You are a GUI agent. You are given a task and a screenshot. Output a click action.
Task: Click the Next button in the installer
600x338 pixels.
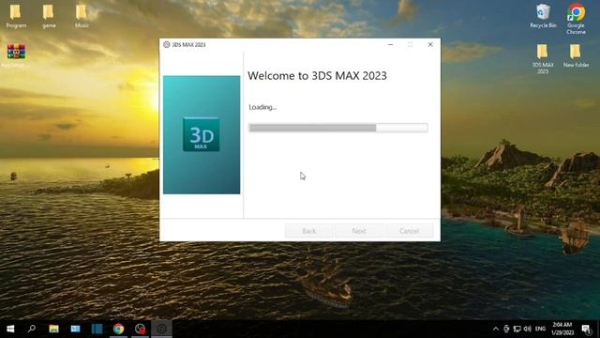pos(359,231)
